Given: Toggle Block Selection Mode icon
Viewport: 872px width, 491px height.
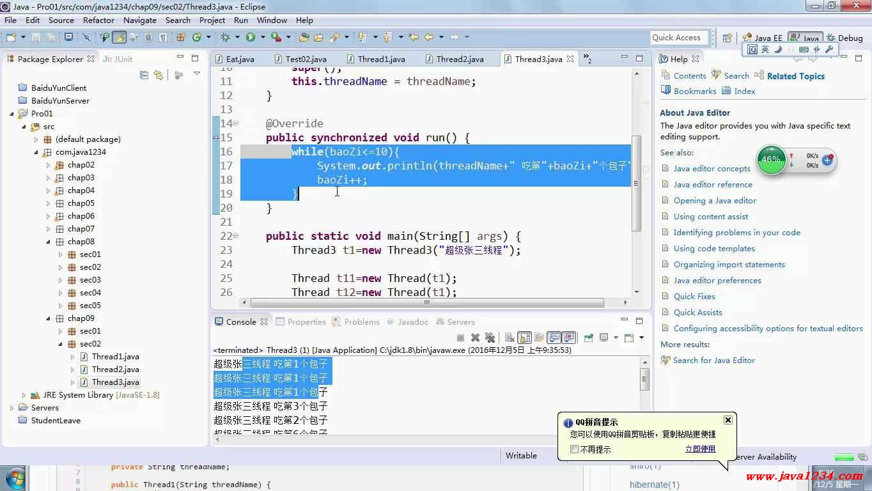Looking at the screenshot, I should pyautogui.click(x=148, y=37).
